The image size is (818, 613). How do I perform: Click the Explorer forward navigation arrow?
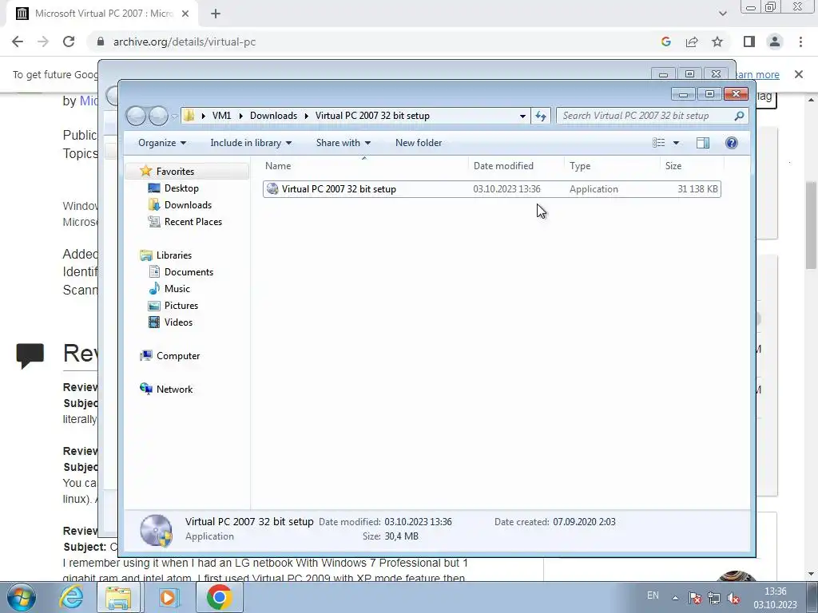point(158,115)
